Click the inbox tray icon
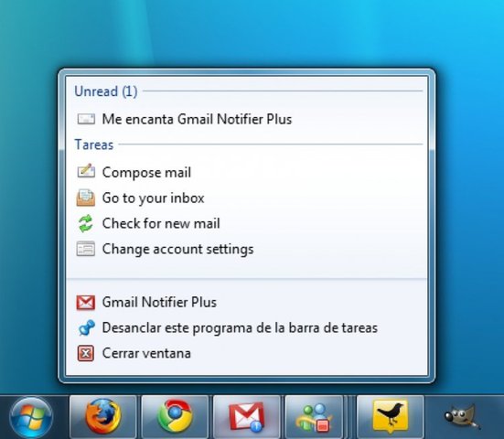 click(85, 198)
